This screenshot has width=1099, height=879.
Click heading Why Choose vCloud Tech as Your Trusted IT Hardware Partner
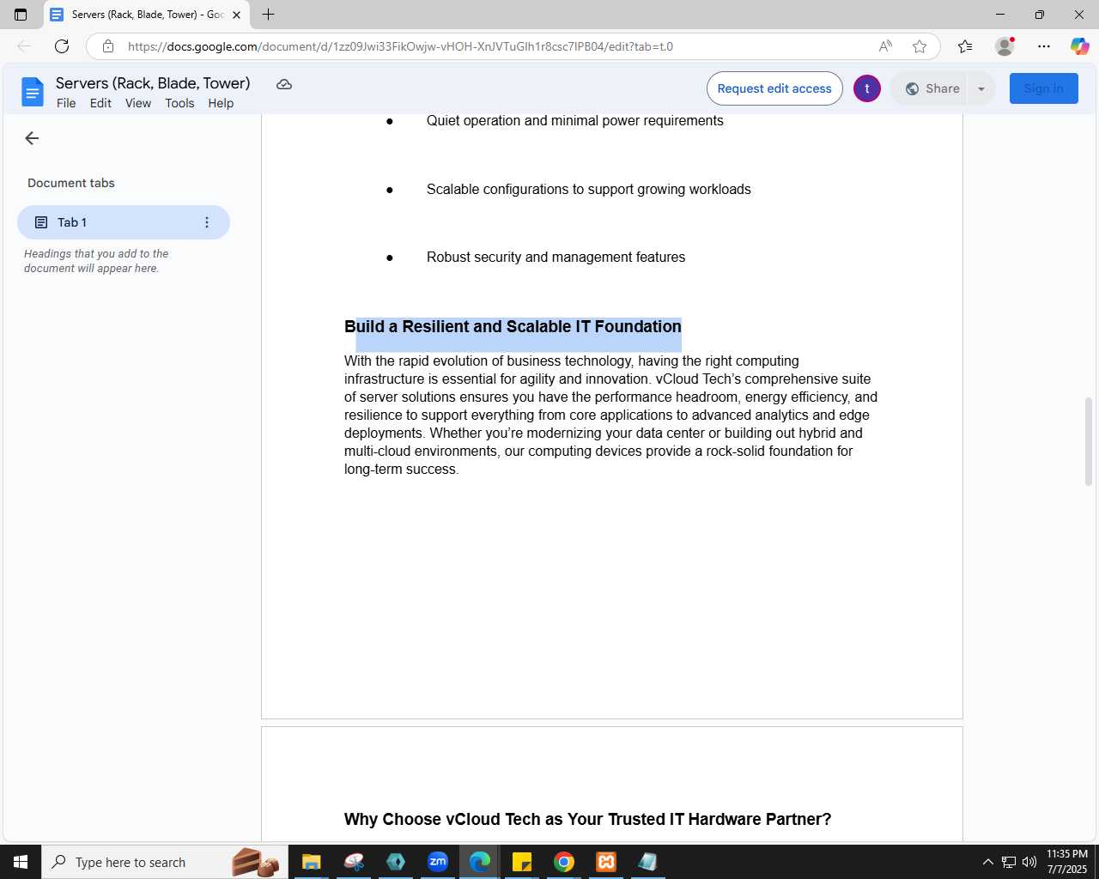587,819
